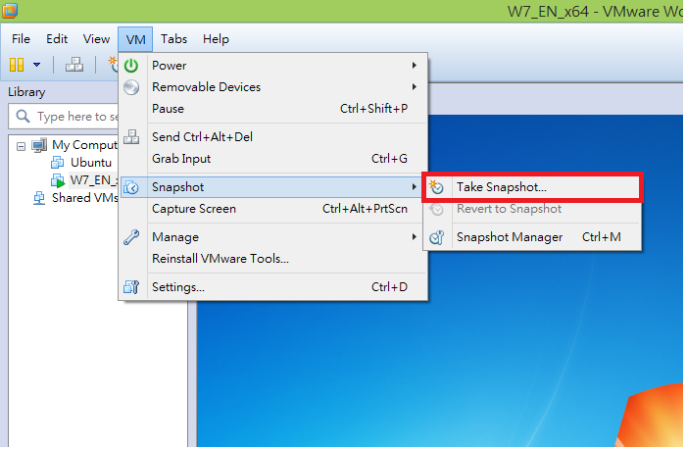
Task: Select the Ubuntu virtual machine
Action: click(x=90, y=162)
